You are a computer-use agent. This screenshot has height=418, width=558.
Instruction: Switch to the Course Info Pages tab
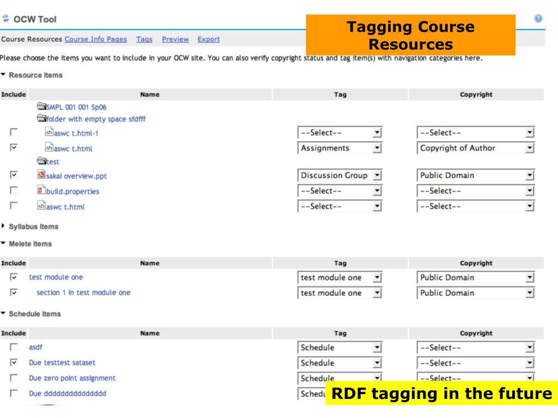click(96, 39)
